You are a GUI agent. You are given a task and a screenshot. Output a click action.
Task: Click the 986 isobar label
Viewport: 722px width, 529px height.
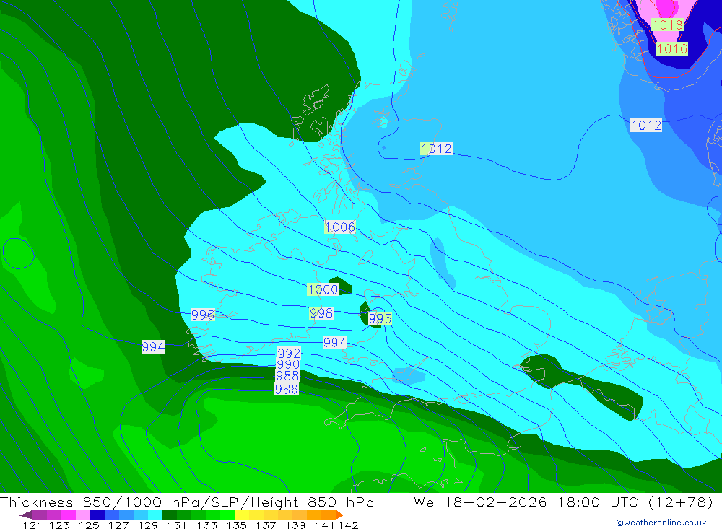(287, 390)
